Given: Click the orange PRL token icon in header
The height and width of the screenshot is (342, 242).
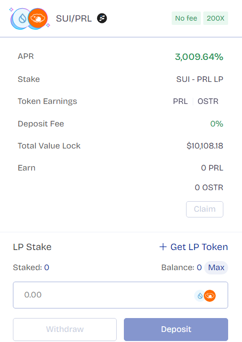Looking at the screenshot, I should coord(38,18).
